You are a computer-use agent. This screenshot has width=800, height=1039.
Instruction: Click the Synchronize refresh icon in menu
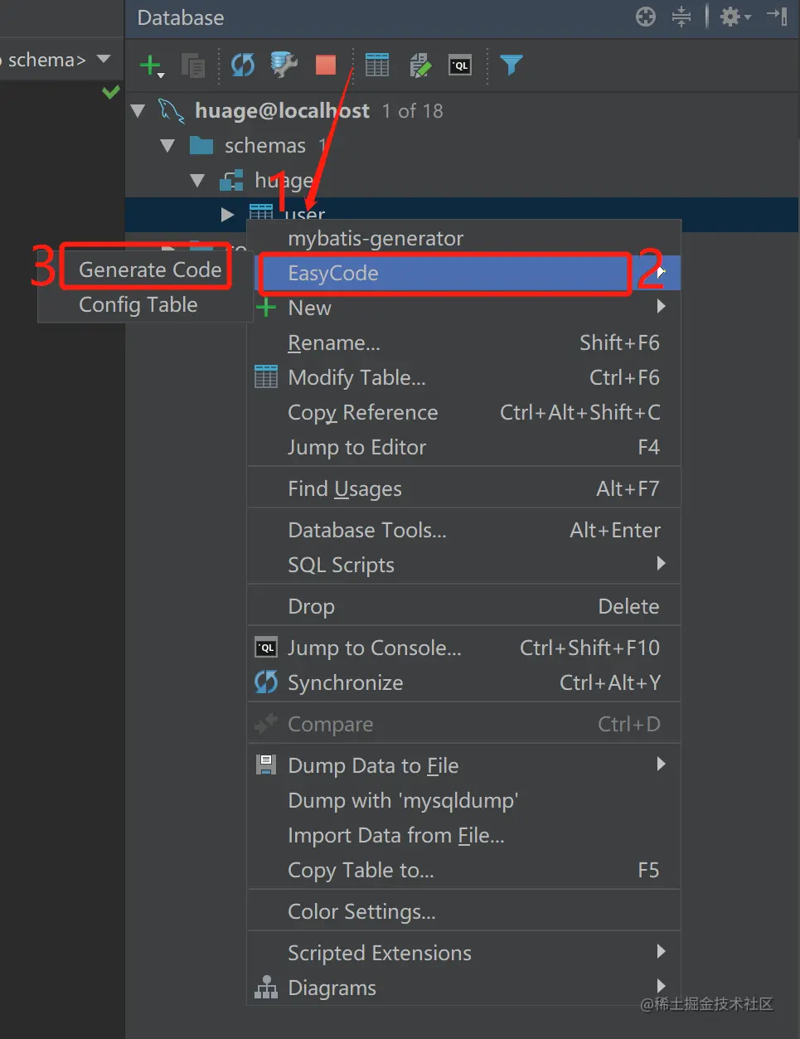click(266, 682)
